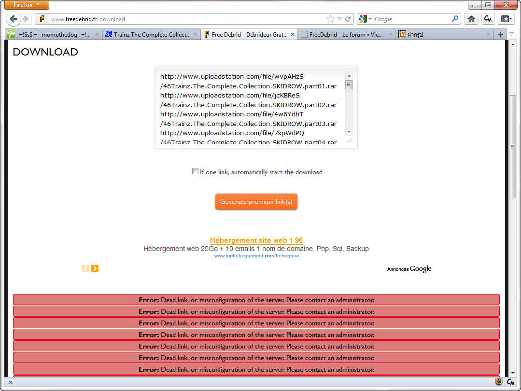521x391 pixels.
Task: Click Generate premium link(s) button
Action: coord(256,202)
